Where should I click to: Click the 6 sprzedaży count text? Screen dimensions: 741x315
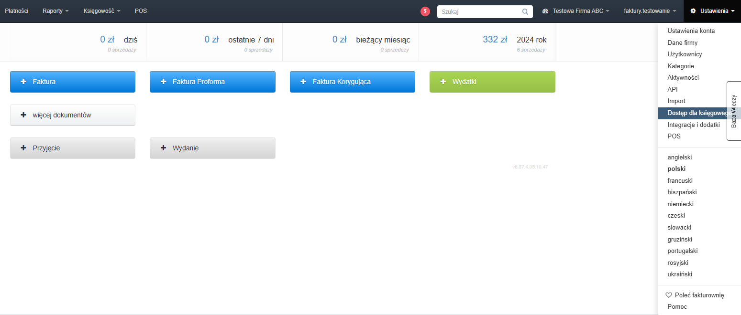click(531, 50)
